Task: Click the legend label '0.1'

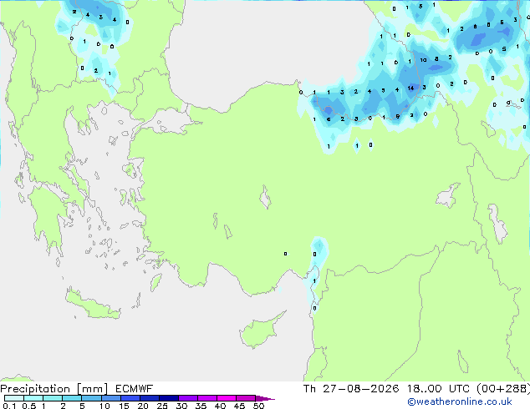Action: click(9, 406)
